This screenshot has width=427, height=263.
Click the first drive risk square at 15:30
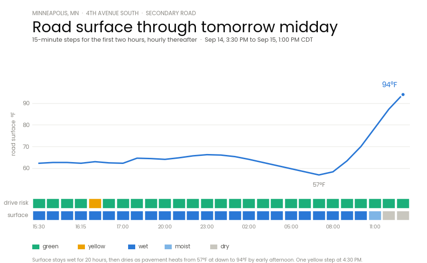(x=39, y=203)
